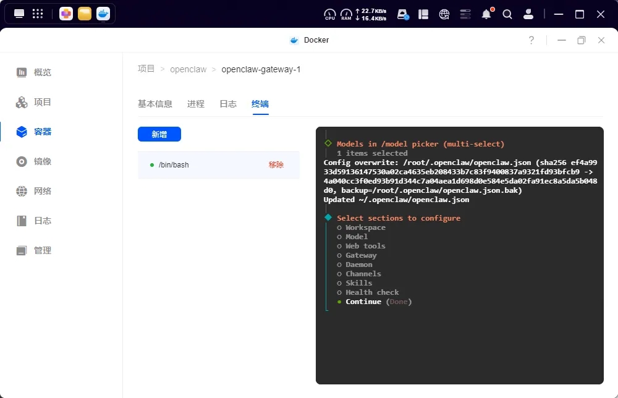The image size is (618, 398).
Task: Open the Docker help question mark
Action: 531,40
